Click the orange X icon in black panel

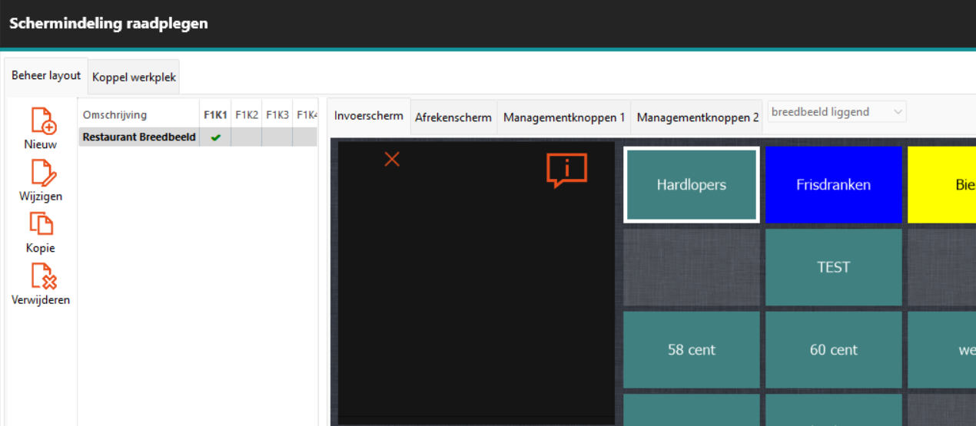tap(392, 159)
